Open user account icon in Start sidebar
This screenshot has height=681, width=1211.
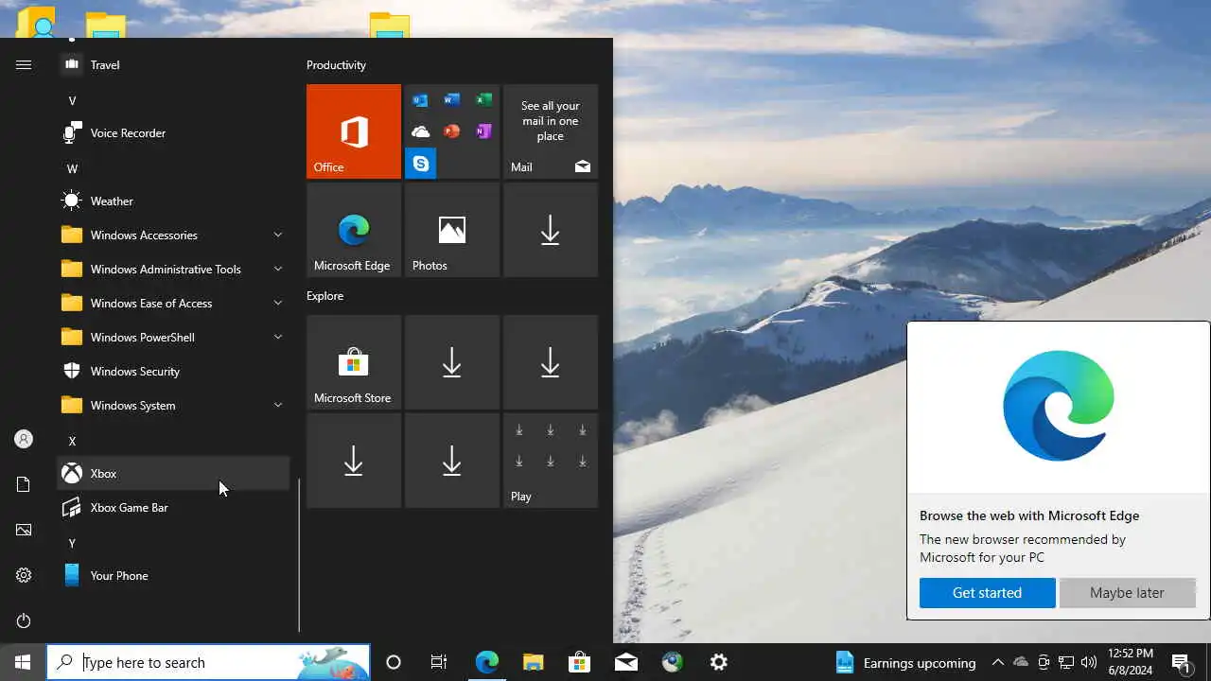[x=24, y=439]
